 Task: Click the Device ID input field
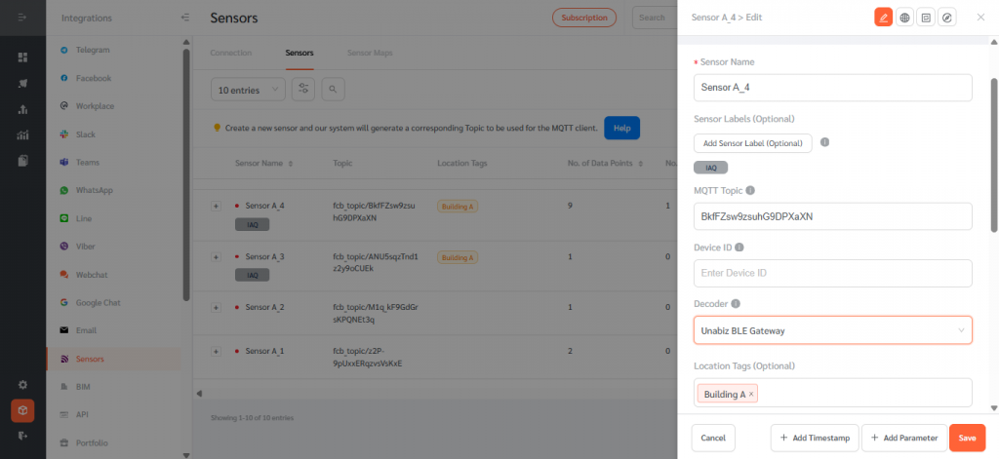tap(832, 273)
